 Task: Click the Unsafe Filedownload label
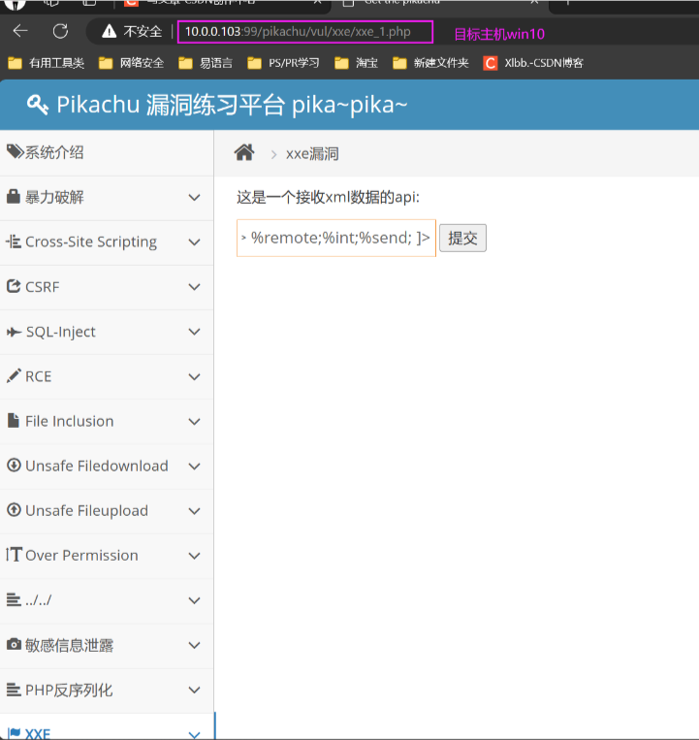tap(97, 466)
